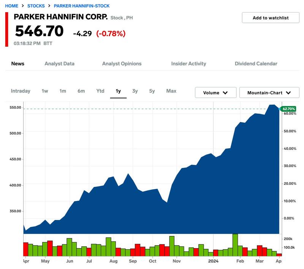The width and height of the screenshot is (304, 269).
Task: Open the Mountain-Chart type dropdown
Action: 269,93
